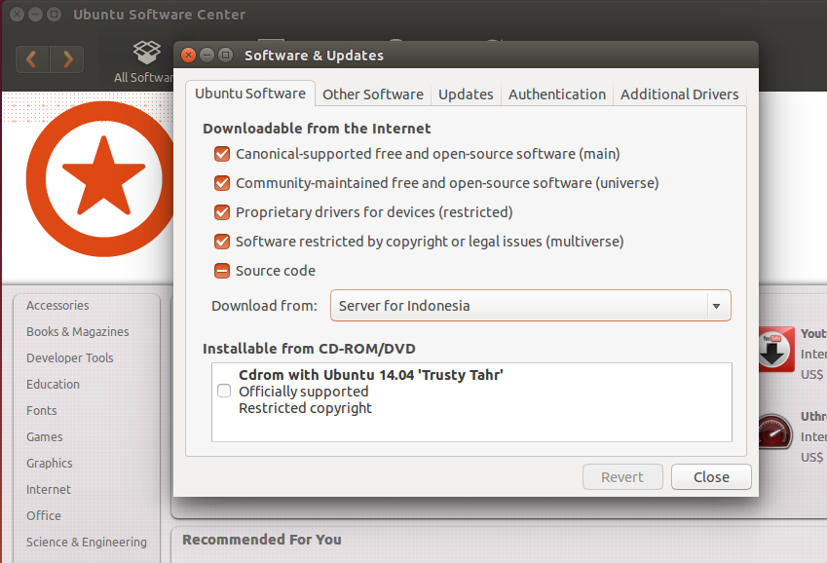Open Office category
Viewport: 827px width, 563px height.
44,515
